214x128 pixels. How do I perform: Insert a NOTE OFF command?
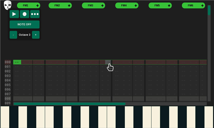(25, 25)
